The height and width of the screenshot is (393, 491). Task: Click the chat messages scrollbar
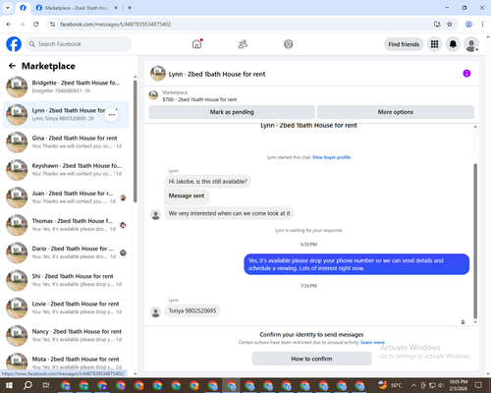coord(475,241)
